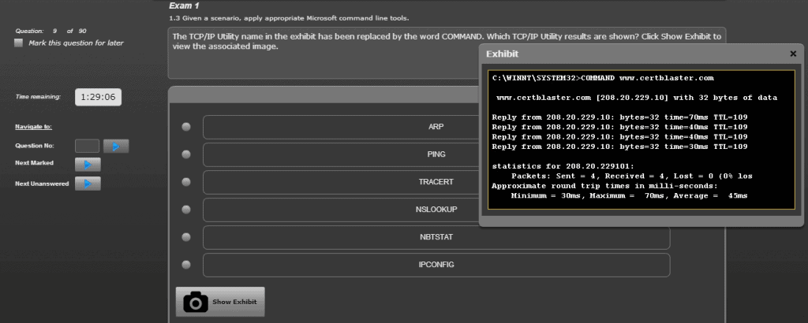Click the PING answer box
Screen dimensions: 808x323
[340, 154]
